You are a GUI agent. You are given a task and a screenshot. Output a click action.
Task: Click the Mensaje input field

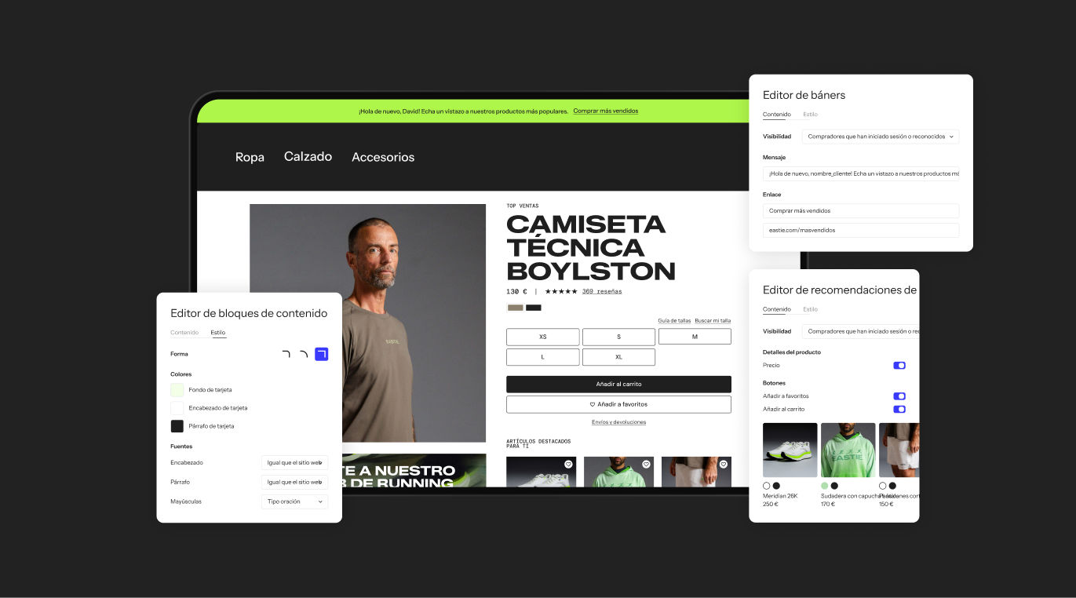861,173
